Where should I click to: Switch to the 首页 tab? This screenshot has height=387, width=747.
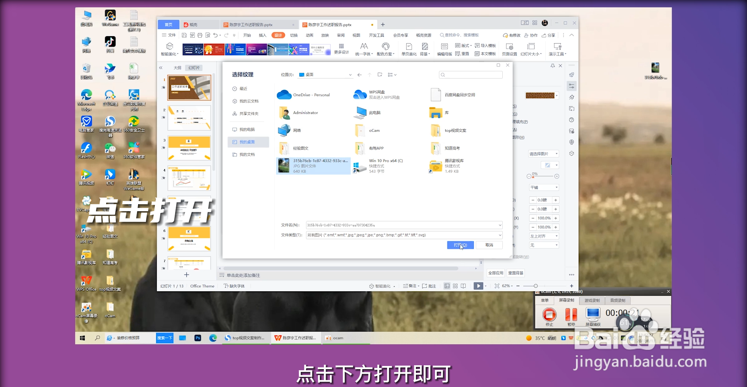[168, 25]
